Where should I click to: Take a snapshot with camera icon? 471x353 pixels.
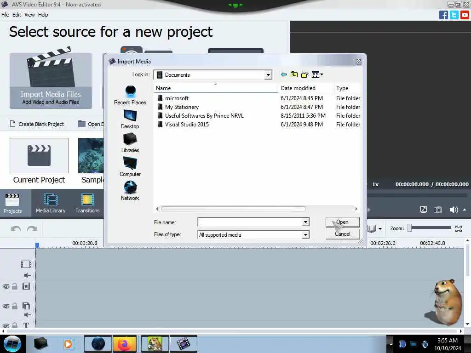click(x=438, y=210)
